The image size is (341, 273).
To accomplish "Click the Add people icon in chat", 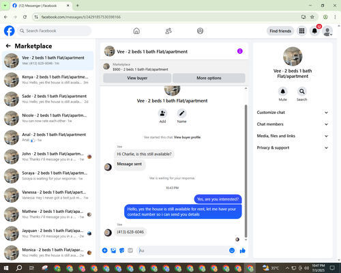I will [x=162, y=113].
